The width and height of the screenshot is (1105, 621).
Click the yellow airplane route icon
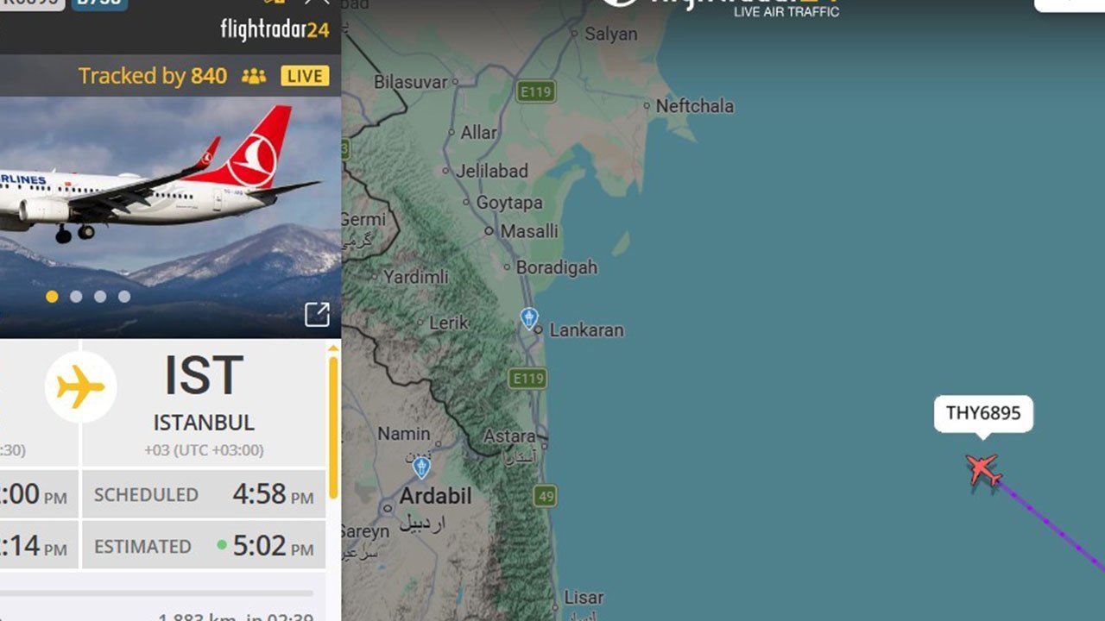(x=80, y=386)
